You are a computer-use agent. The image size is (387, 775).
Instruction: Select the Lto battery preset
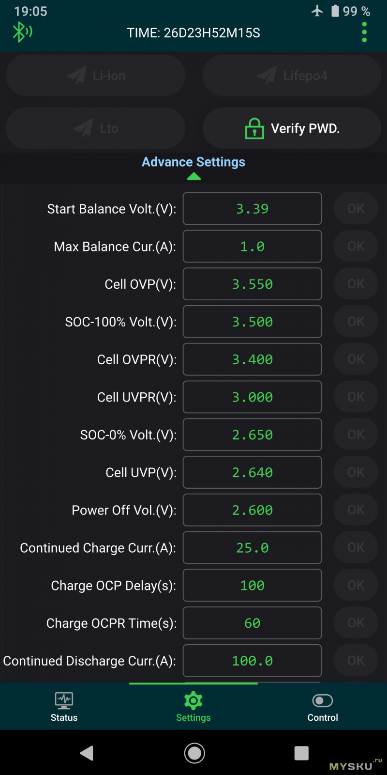click(96, 128)
